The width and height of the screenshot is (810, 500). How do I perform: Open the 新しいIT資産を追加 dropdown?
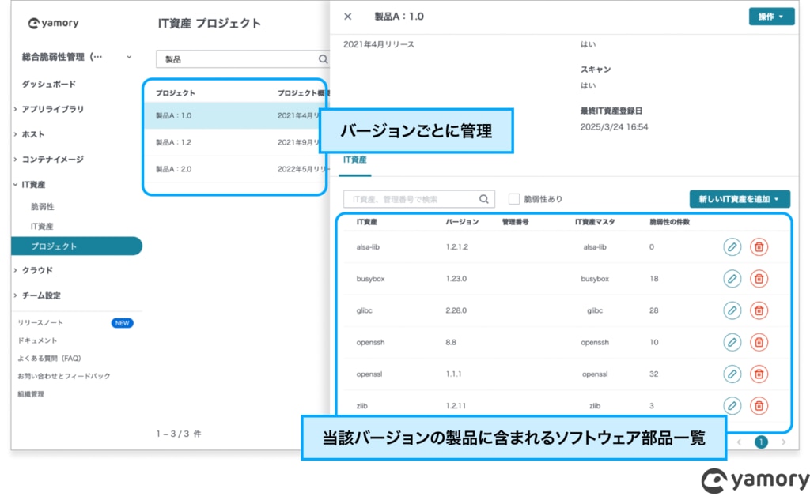point(740,199)
